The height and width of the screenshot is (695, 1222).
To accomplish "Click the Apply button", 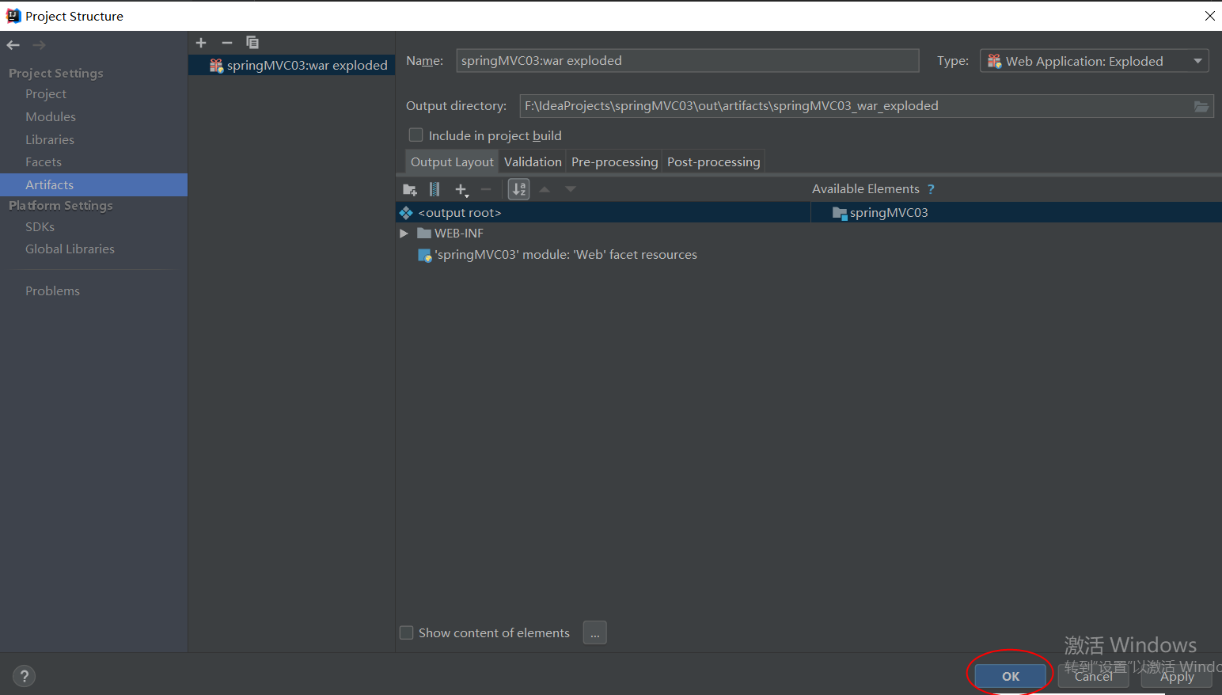I will (1177, 676).
